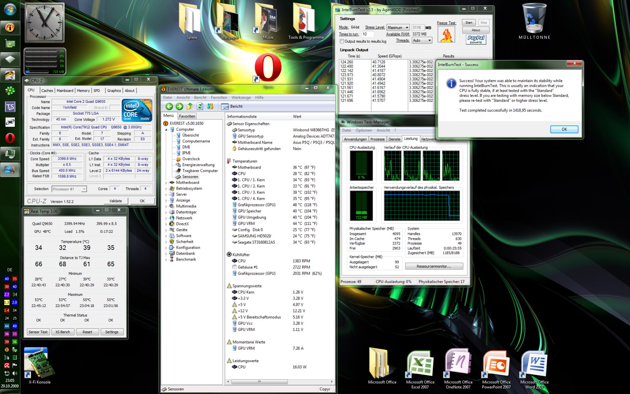Open the Threads dropdown in IntelBurnTest
630x394 pixels.
(x=422, y=40)
